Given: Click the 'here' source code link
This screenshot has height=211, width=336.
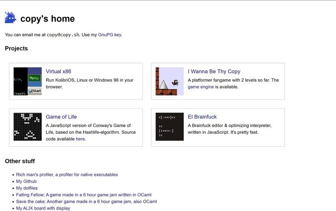Looking at the screenshot, I should pyautogui.click(x=80, y=139).
